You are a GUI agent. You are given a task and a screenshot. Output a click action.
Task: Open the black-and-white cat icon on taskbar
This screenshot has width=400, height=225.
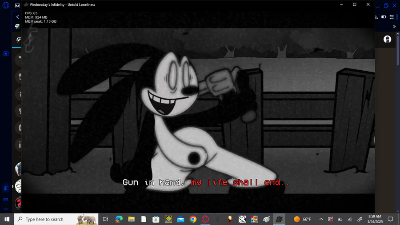click(242, 219)
